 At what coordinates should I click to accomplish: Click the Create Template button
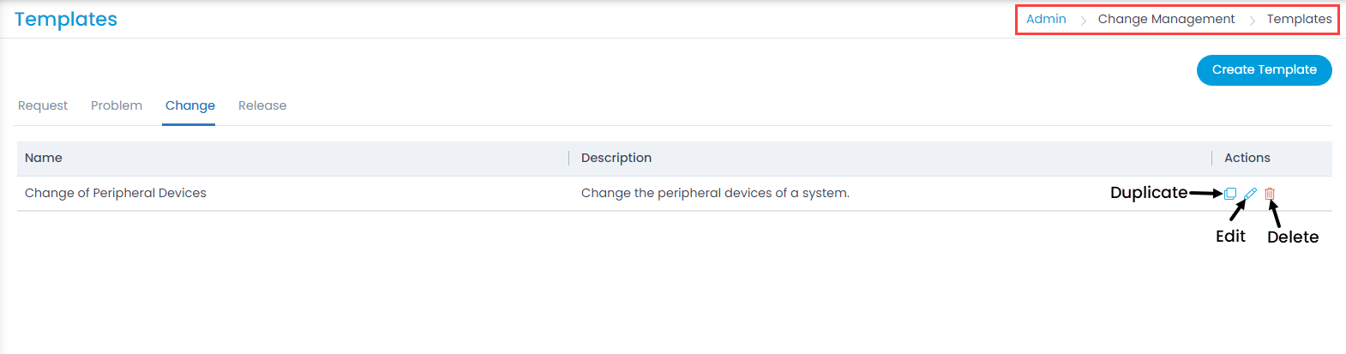1264,70
